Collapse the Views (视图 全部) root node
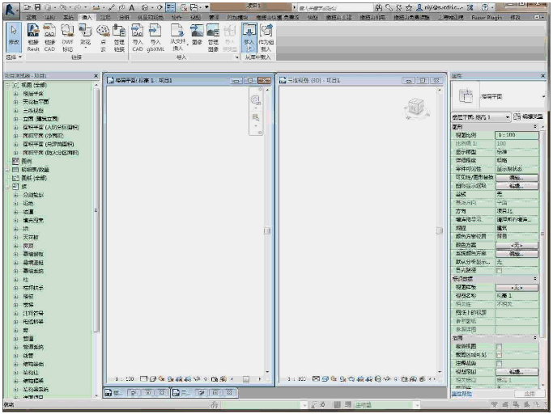This screenshot has height=414, width=553. (x=7, y=85)
